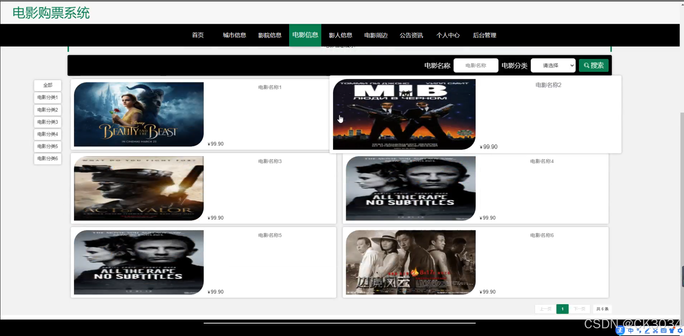The image size is (684, 336).
Task: Open the IME soft keyboard icon
Action: tap(664, 331)
